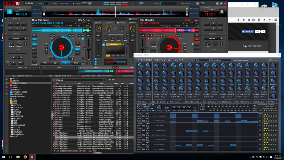284x160 pixels.
Task: Switch to the MASTER tab
Action: coord(132,23)
